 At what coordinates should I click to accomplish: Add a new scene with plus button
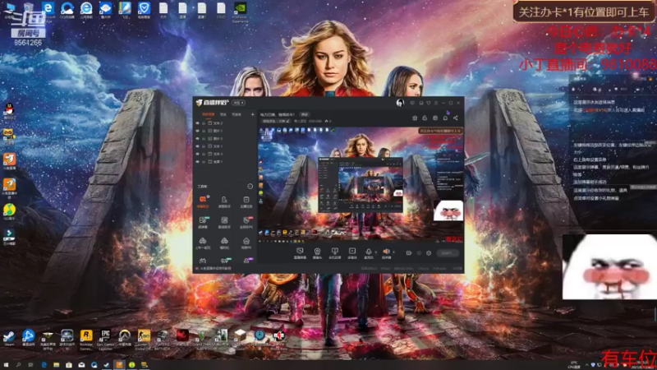(252, 114)
